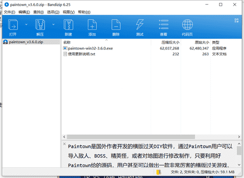Click the Bandizip logo in title bar
The height and width of the screenshot is (178, 244).
click(x=7, y=5)
